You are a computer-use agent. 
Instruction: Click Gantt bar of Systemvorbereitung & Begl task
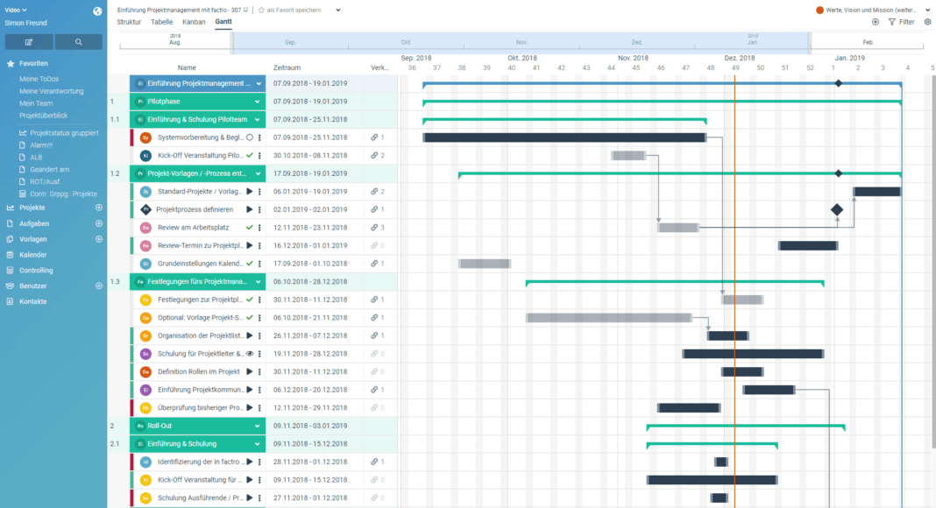click(564, 138)
